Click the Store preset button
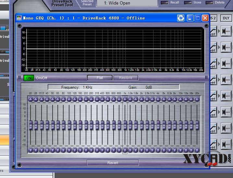The height and width of the screenshot is (178, 233). (x=188, y=3)
